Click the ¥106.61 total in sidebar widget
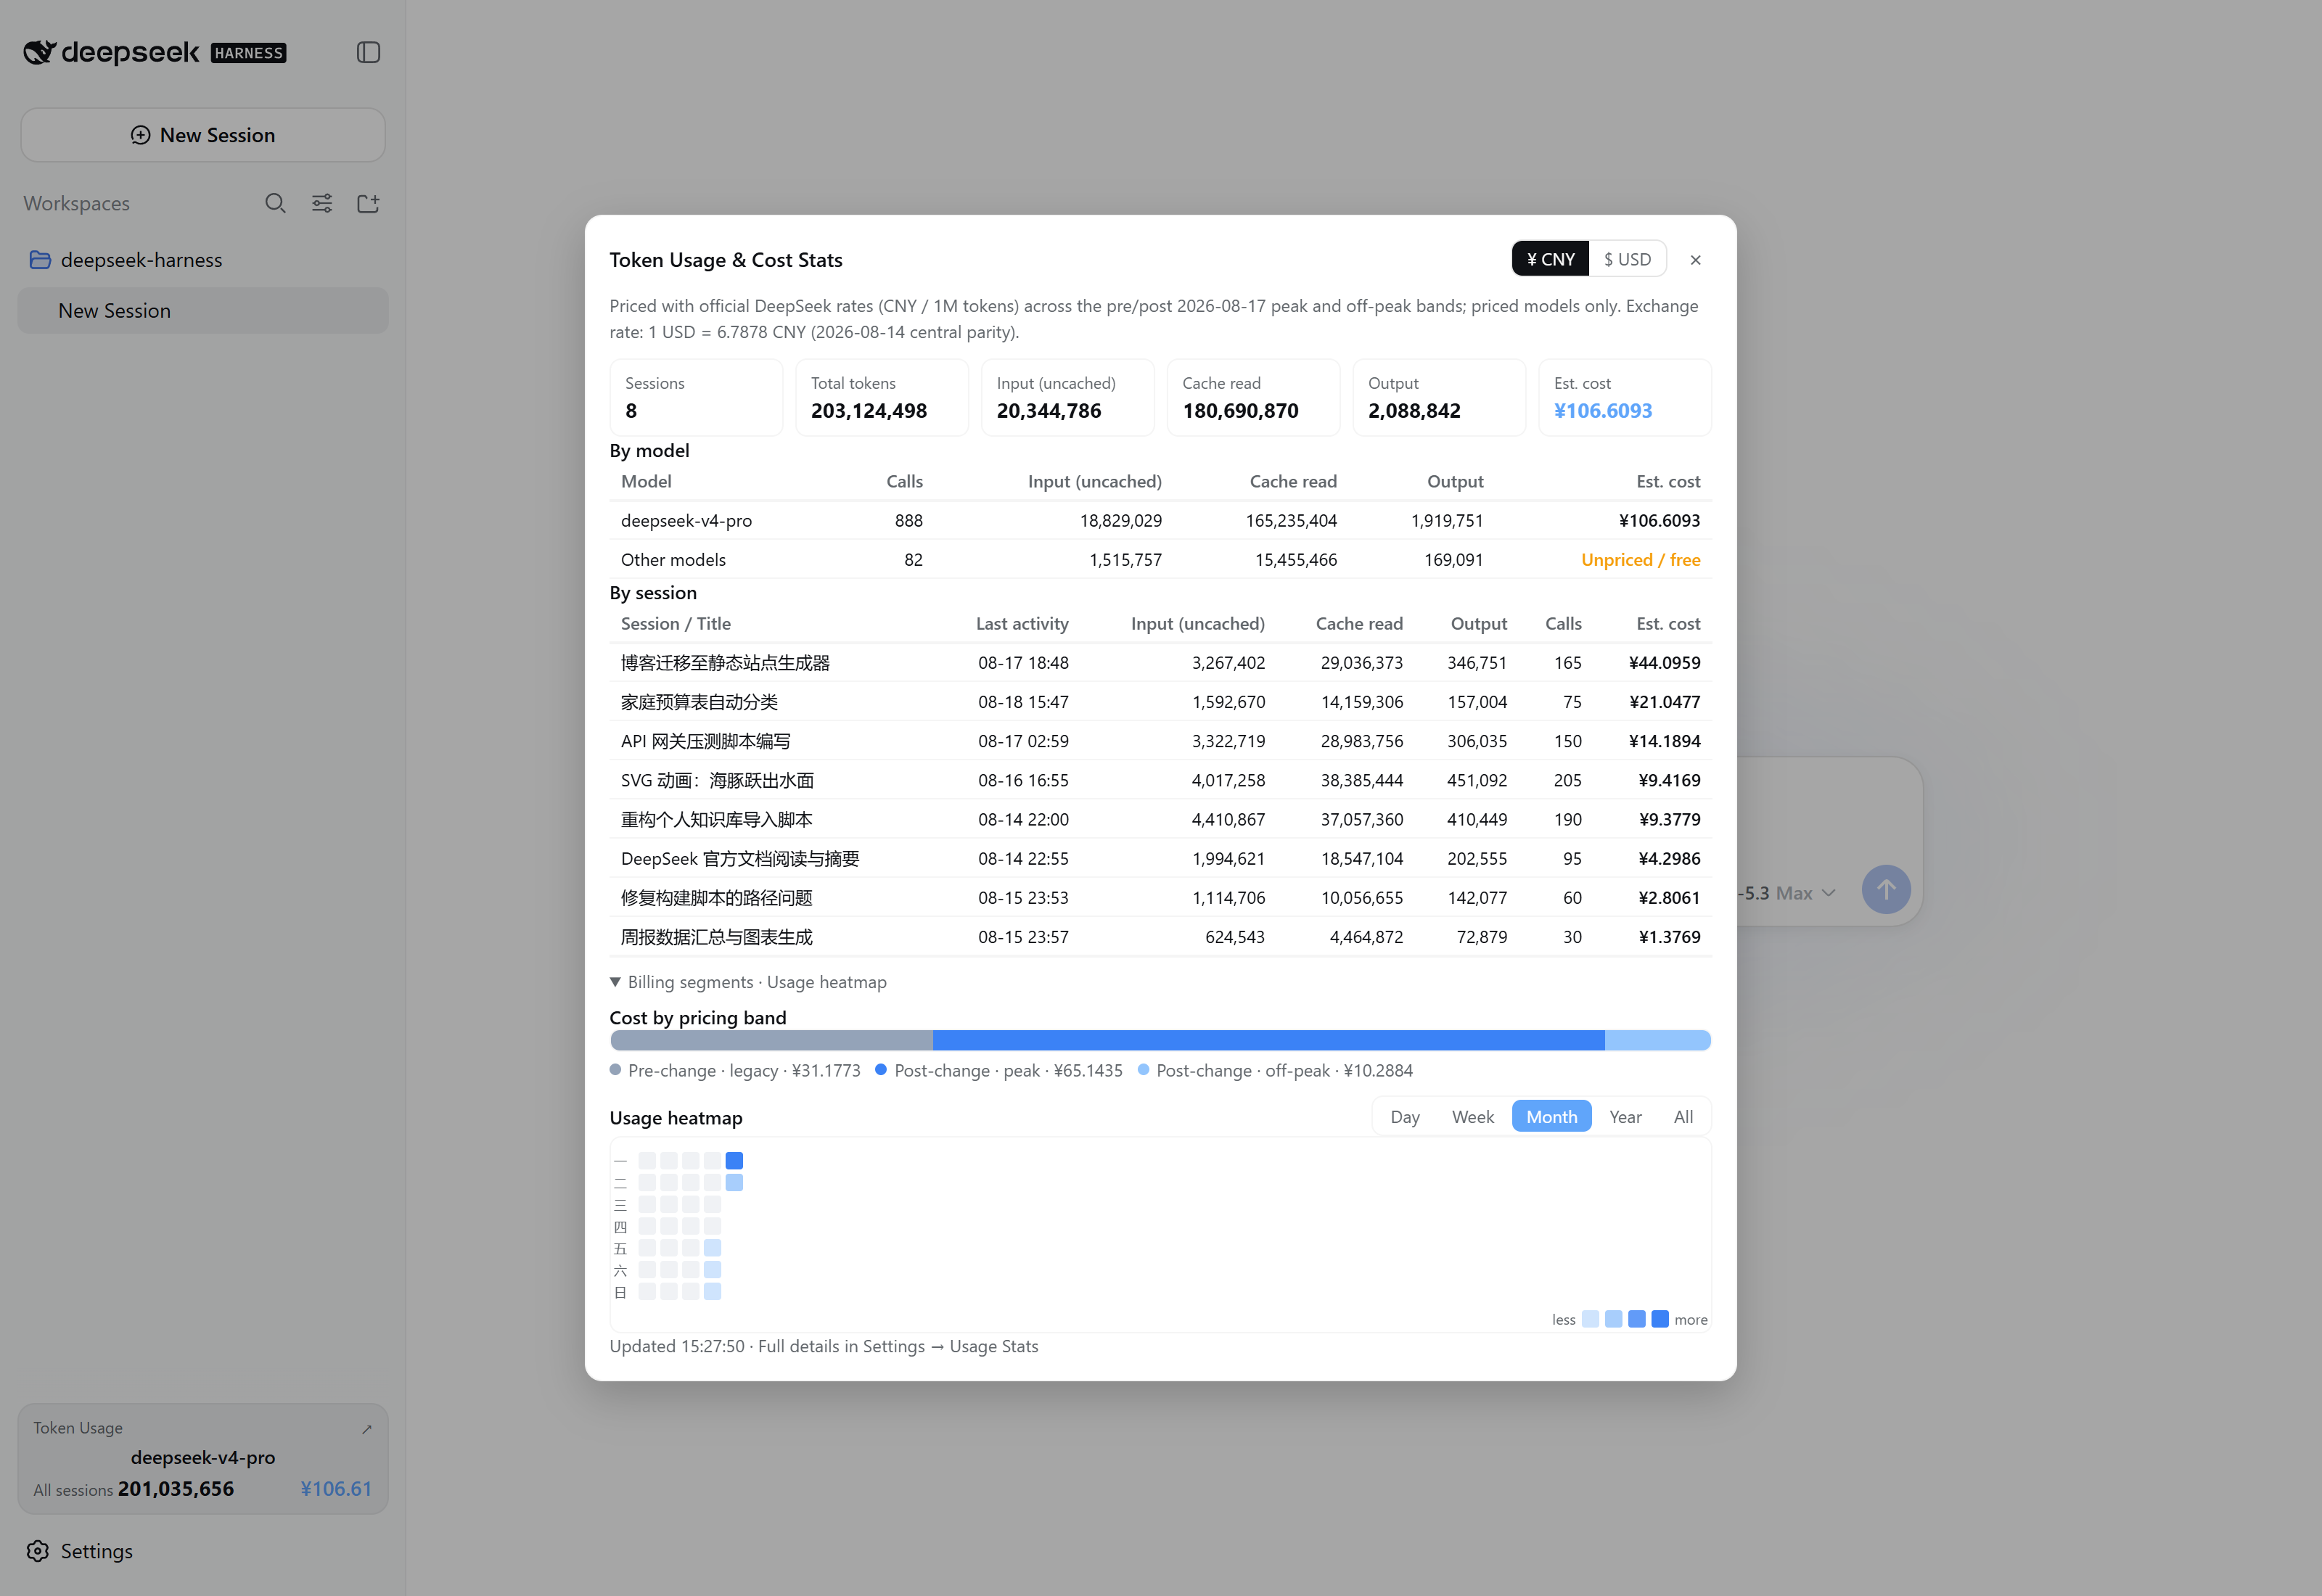Image resolution: width=2322 pixels, height=1596 pixels. pyautogui.click(x=336, y=1489)
